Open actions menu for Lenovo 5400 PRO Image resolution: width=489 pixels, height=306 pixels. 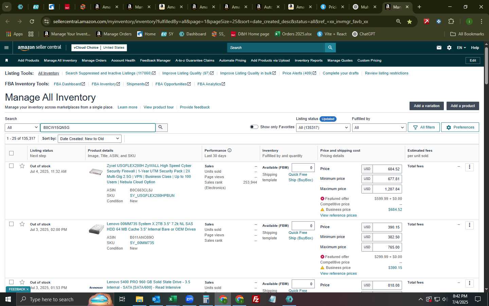[x=469, y=283]
